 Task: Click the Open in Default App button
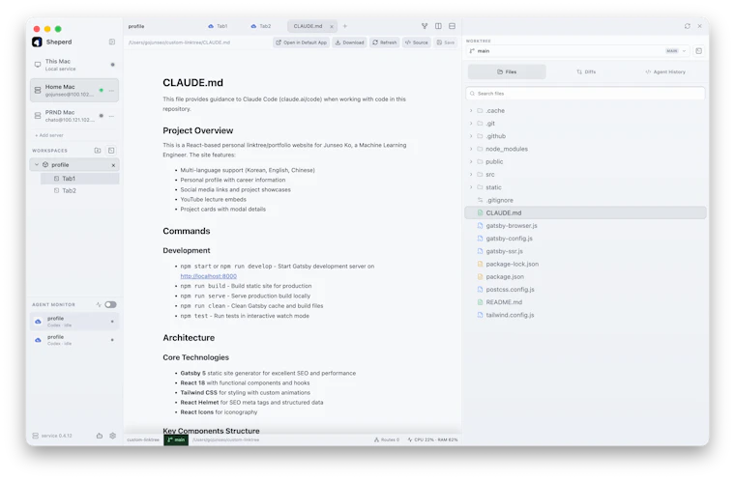point(302,42)
